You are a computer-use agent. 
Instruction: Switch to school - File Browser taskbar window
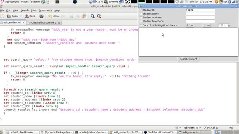[x=22, y=132]
